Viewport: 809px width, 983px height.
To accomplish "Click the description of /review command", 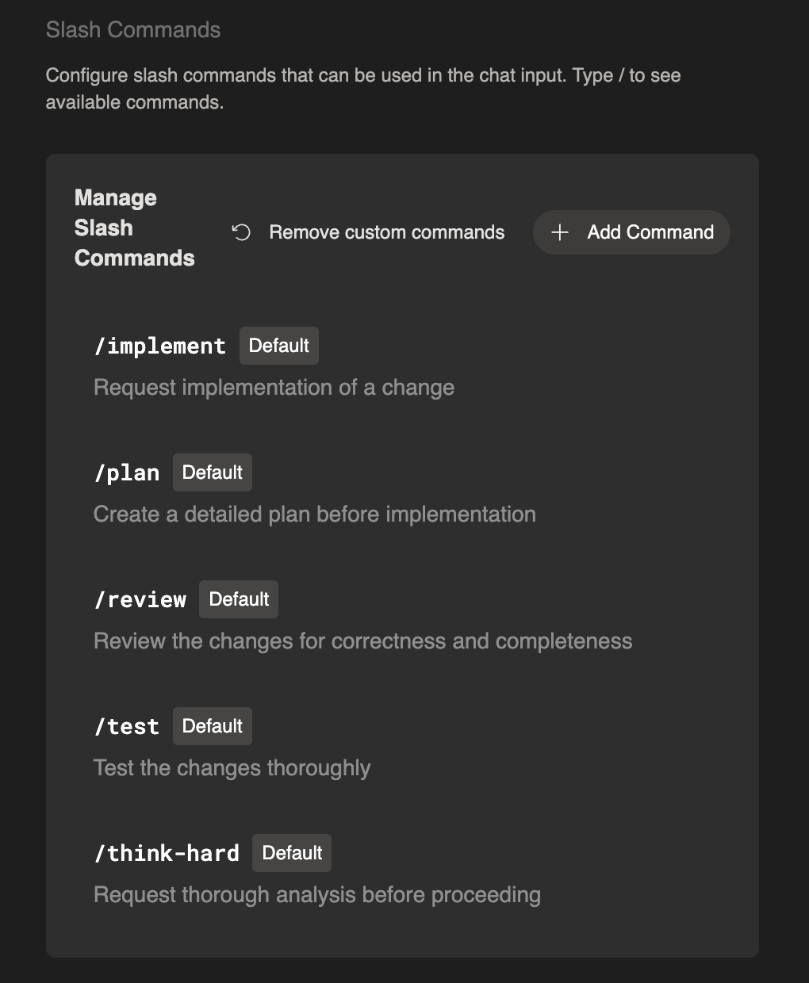I will point(363,641).
